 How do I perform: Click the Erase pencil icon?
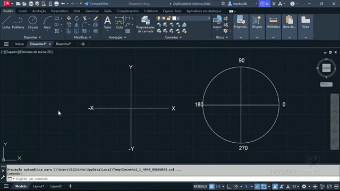[x=96, y=19]
